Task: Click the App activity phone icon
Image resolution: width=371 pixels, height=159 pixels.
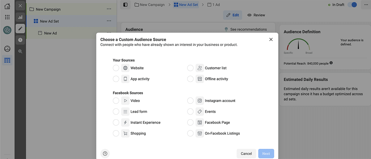Action: [x=125, y=79]
